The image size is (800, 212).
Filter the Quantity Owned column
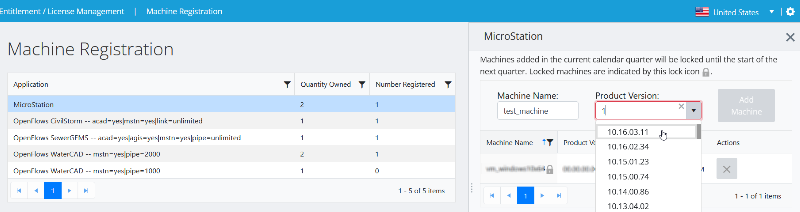(x=362, y=84)
